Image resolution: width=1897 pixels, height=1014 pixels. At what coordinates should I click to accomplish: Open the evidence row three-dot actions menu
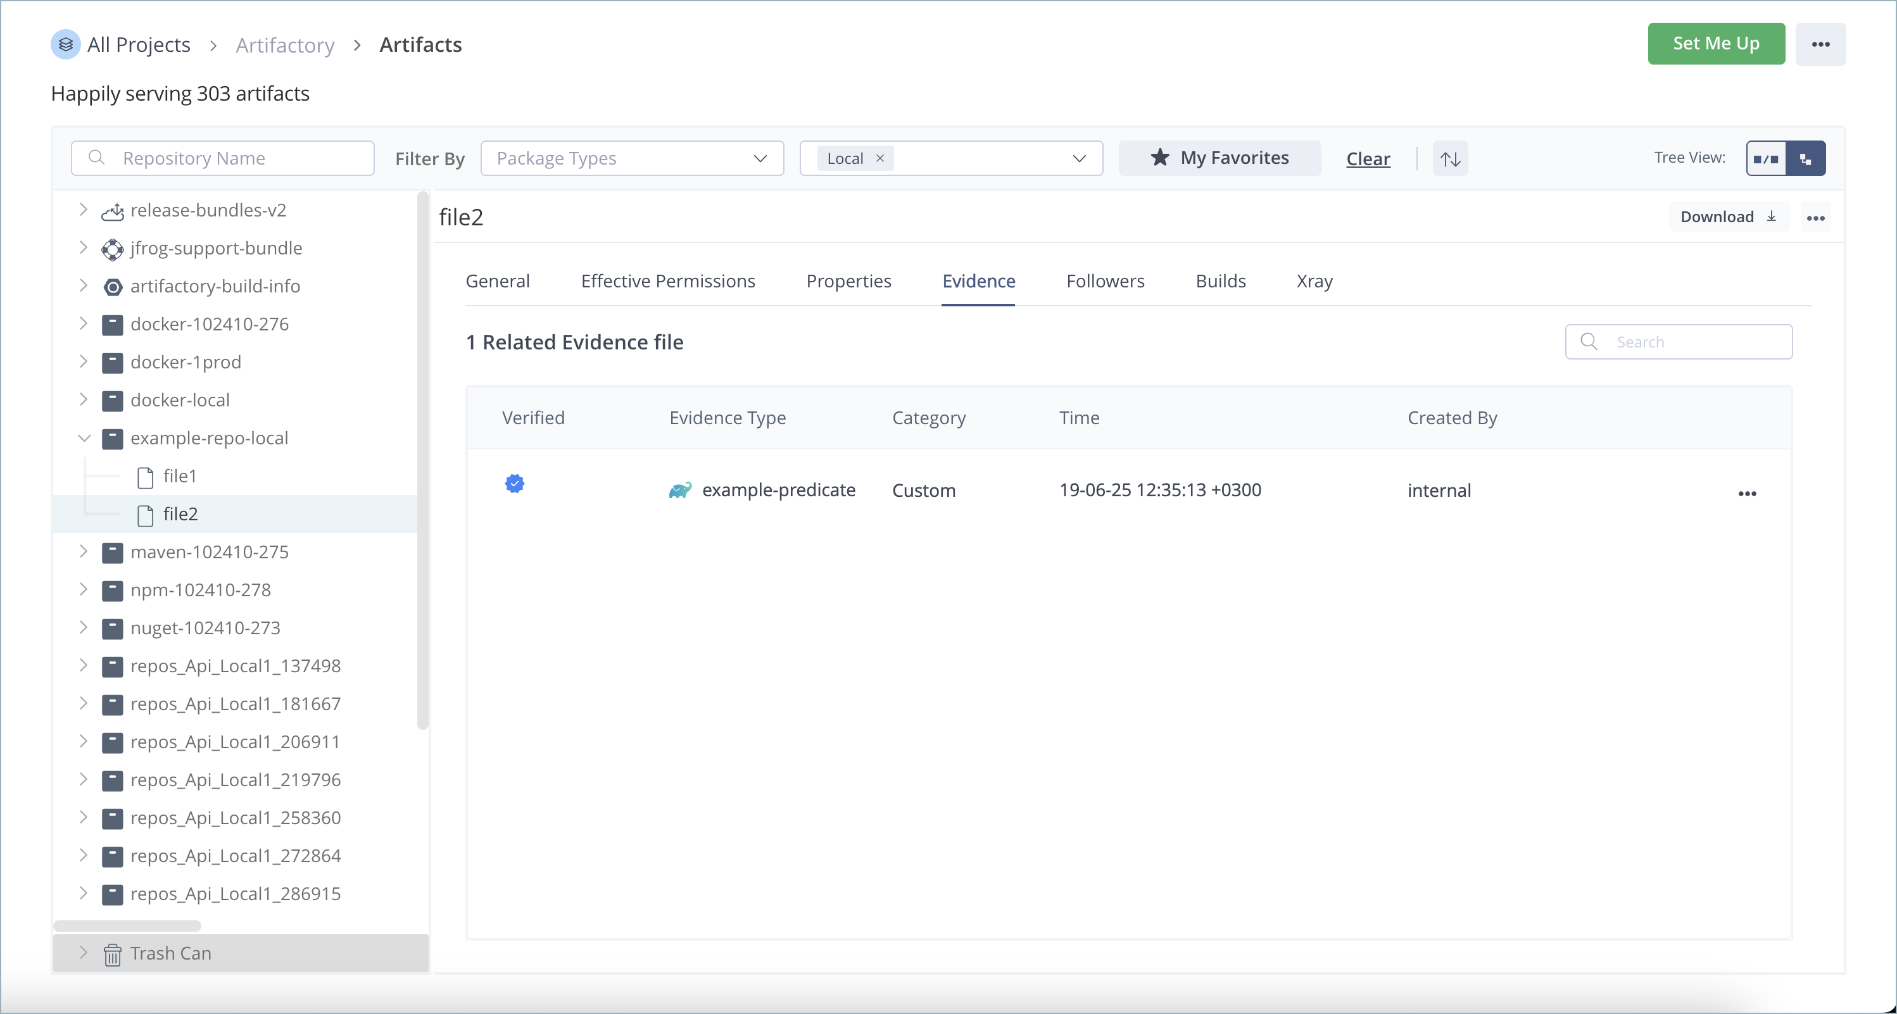(1747, 493)
